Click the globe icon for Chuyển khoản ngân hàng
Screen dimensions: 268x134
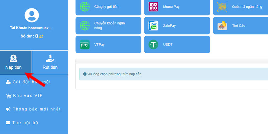point(85,25)
